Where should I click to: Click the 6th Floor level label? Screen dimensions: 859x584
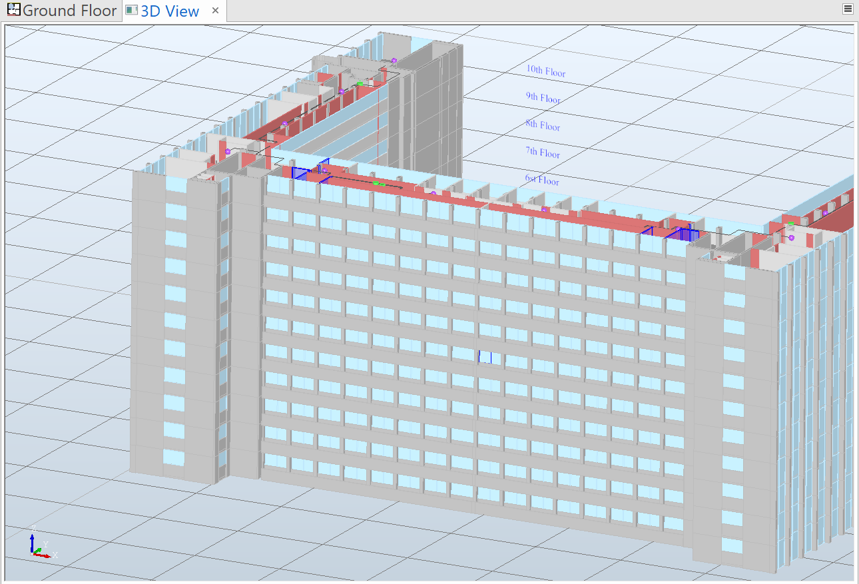click(542, 180)
